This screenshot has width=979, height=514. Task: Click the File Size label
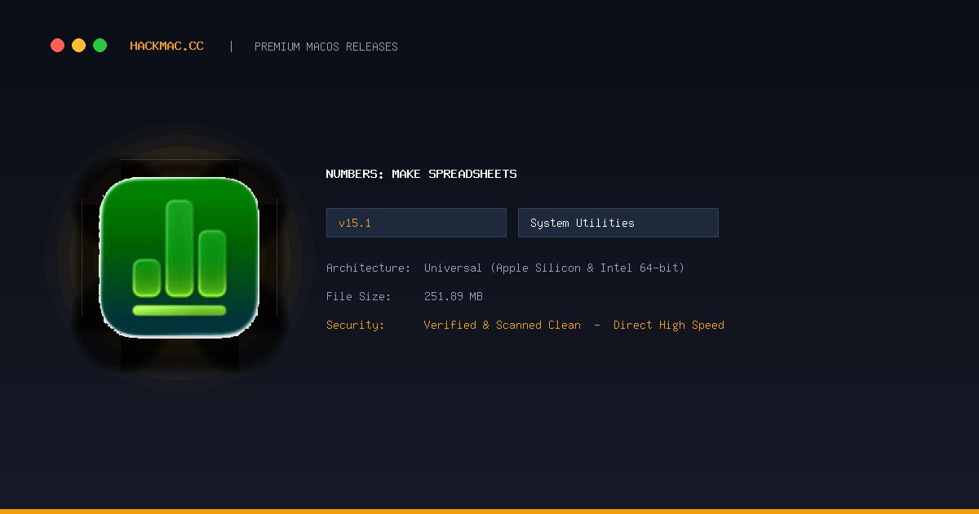point(358,296)
